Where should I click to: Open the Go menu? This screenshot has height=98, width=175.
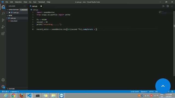click(x=30, y=2)
